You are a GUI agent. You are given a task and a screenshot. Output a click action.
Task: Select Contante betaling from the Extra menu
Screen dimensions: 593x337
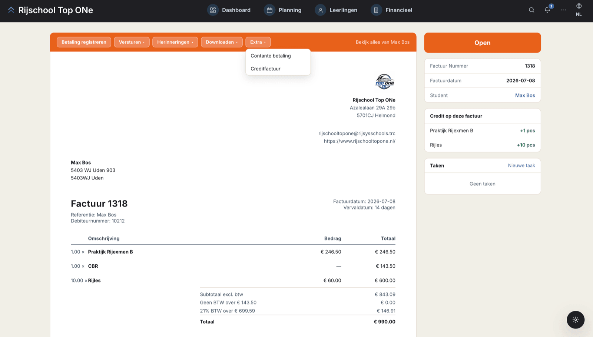278,56
